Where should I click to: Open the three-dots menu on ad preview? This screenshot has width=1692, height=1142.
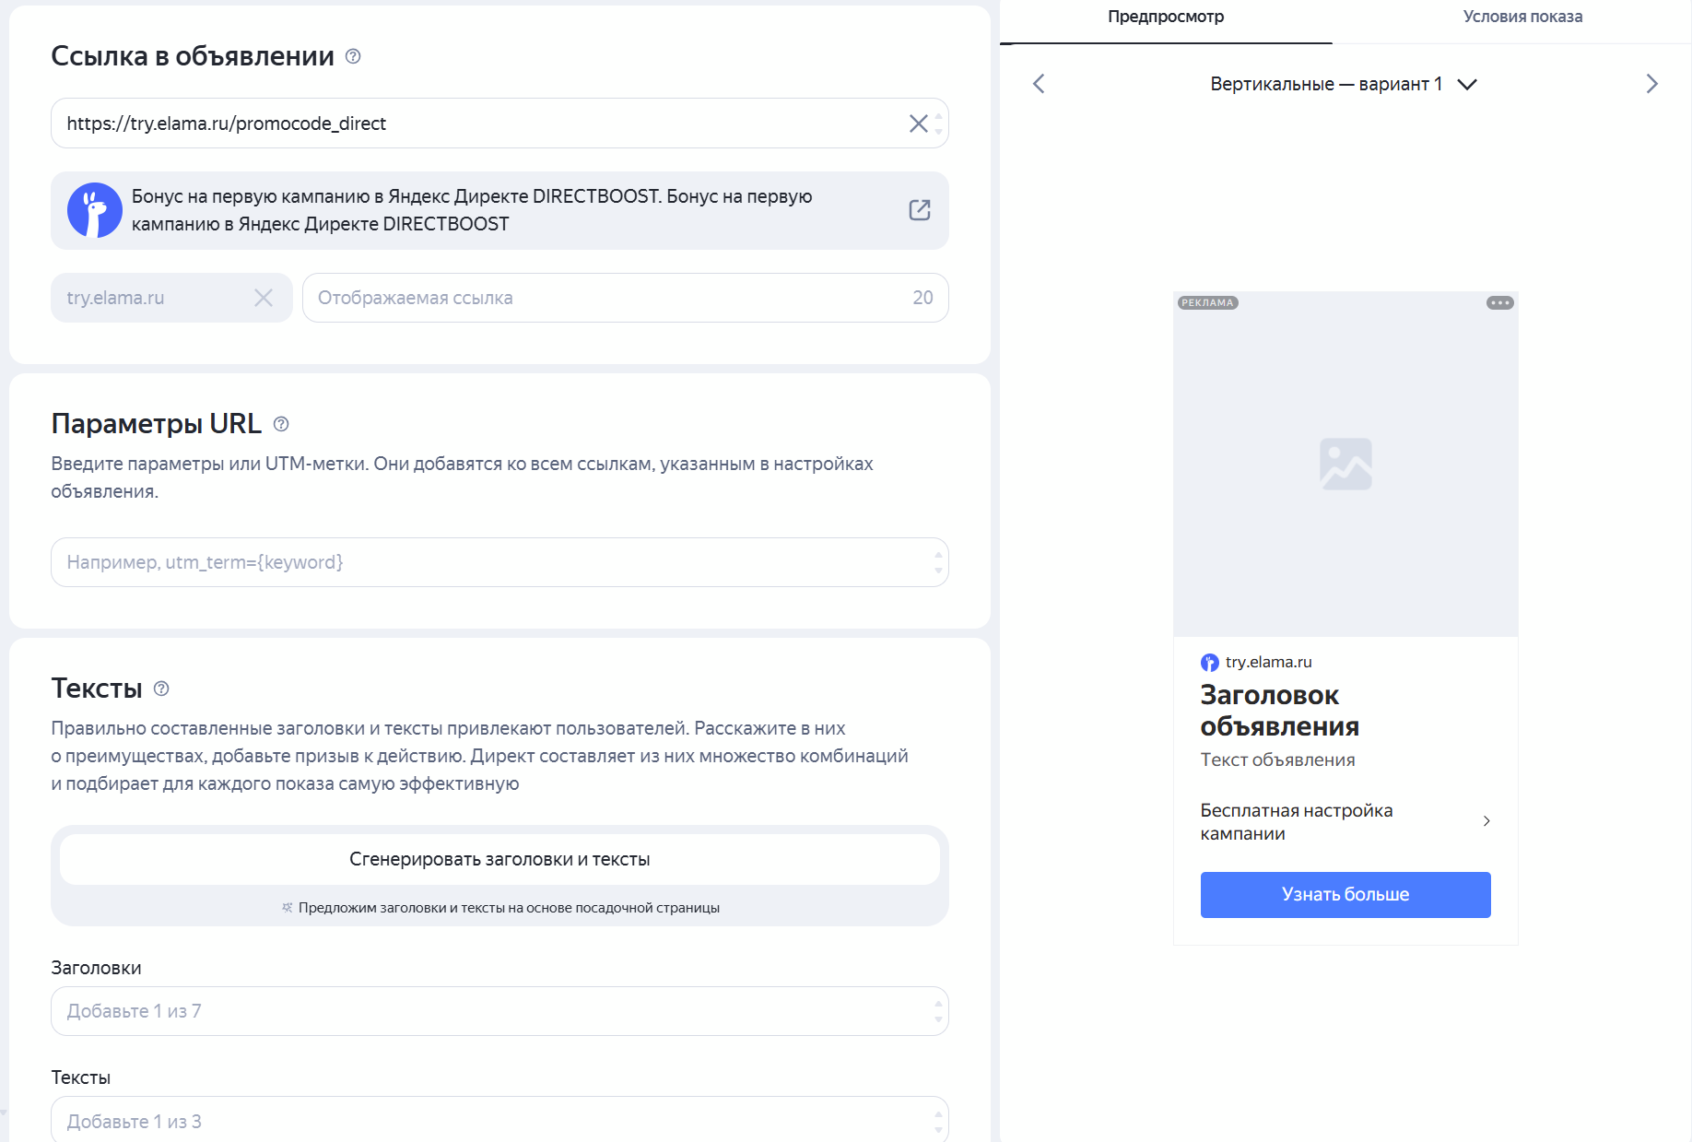click(1499, 302)
